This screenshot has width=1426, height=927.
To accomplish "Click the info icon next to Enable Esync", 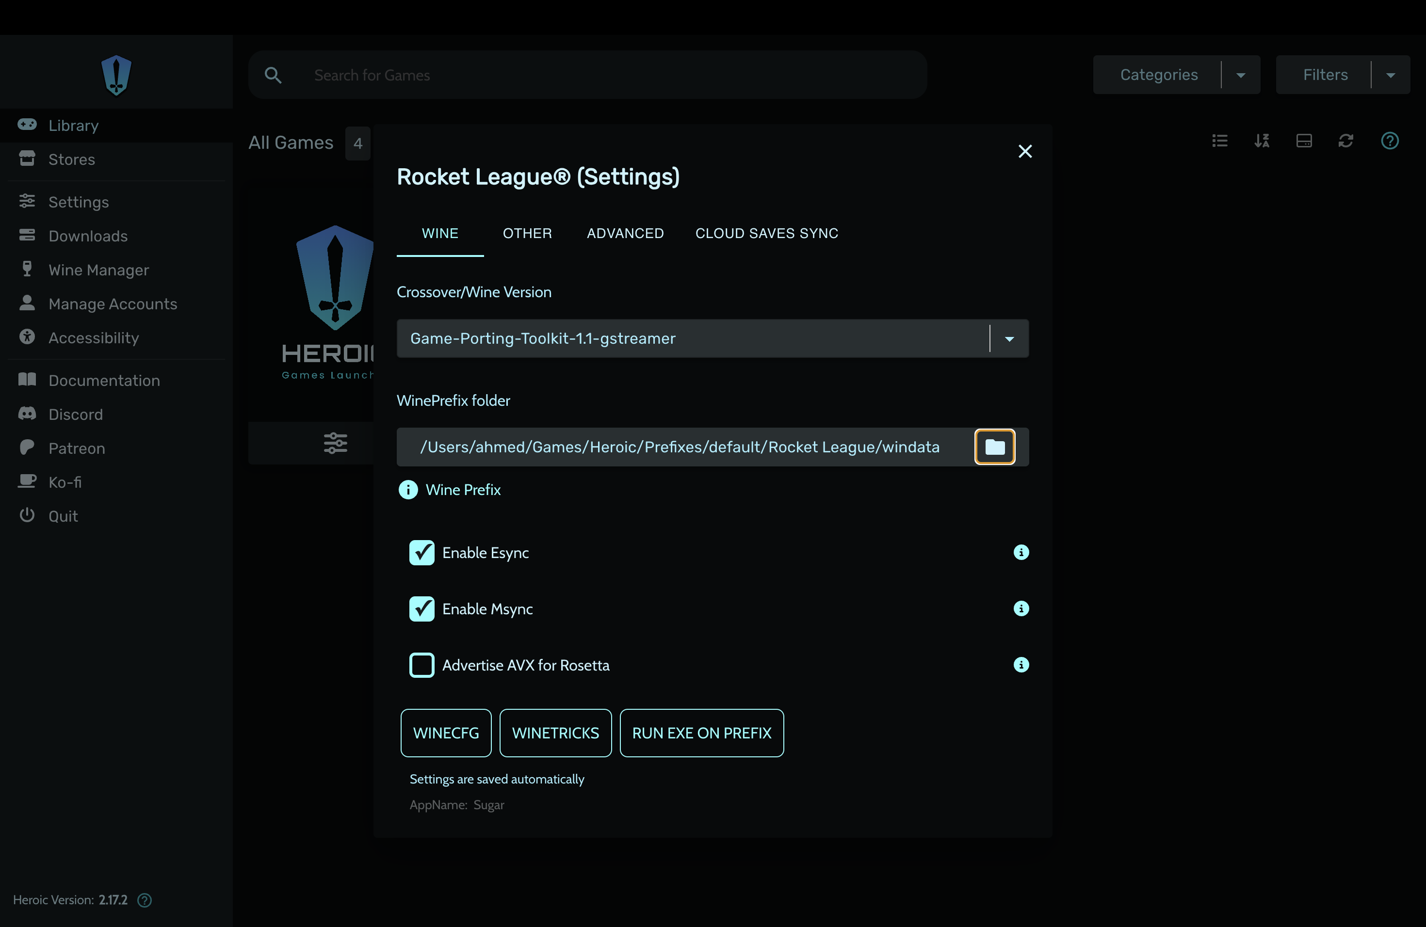I will pos(1021,552).
